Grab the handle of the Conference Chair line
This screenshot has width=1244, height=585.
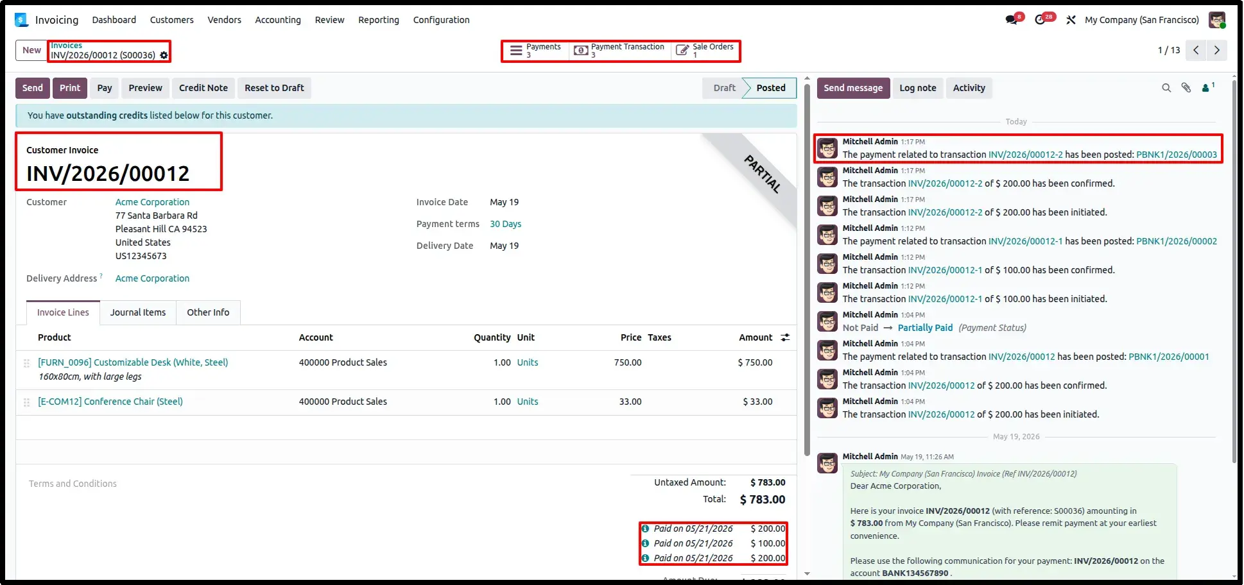click(26, 402)
